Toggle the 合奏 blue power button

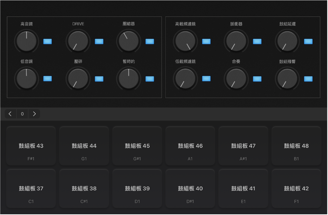coord(257,79)
